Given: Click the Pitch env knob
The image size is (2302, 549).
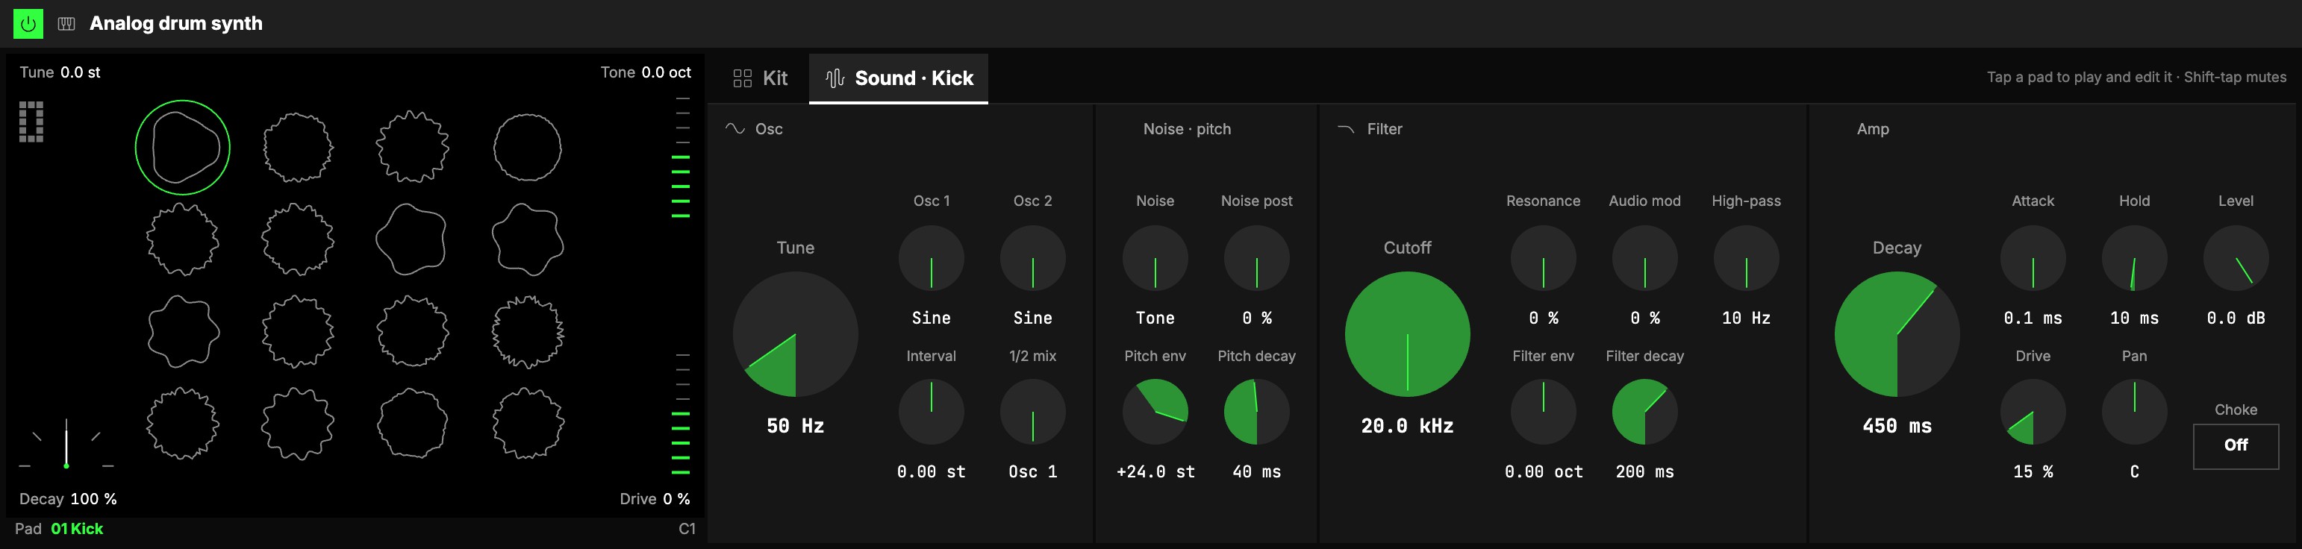Looking at the screenshot, I should pyautogui.click(x=1155, y=412).
